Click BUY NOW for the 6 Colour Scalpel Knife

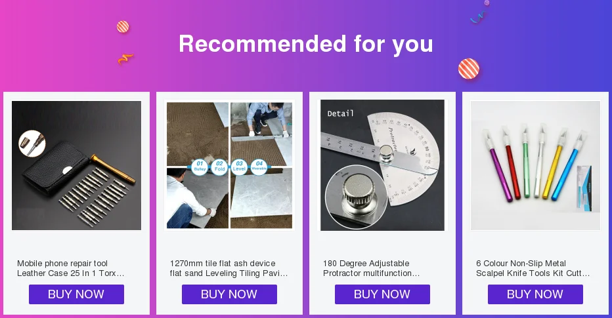pos(536,294)
